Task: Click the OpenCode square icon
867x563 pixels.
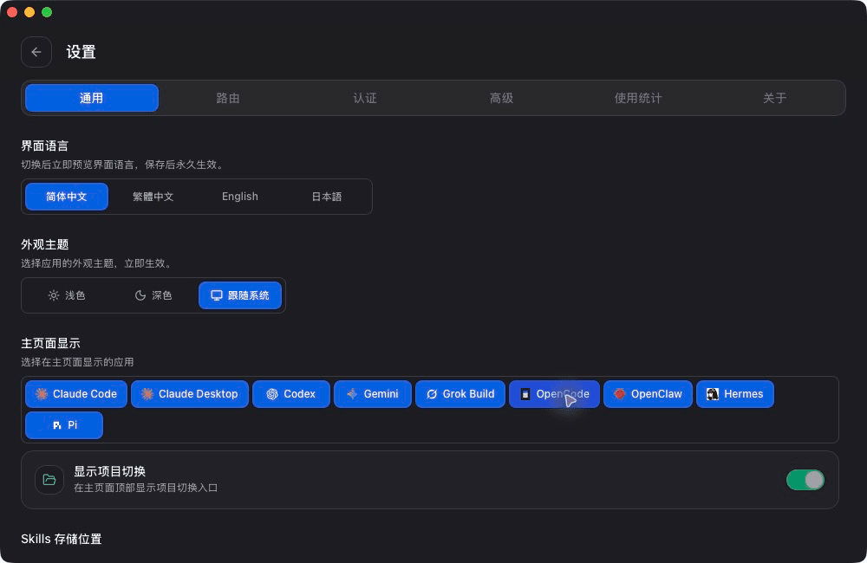Action: (x=525, y=394)
